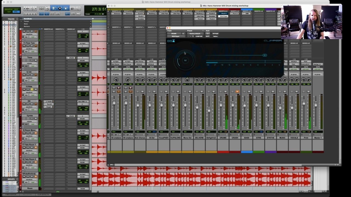Click the DRUMS track name in mixer
Image resolution: width=351 pixels, height=197 pixels.
click(x=223, y=138)
